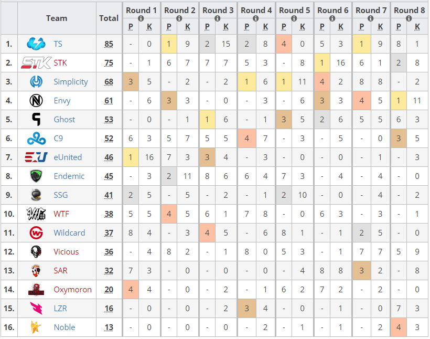Click the Vicious team skull logo
The width and height of the screenshot is (430, 339).
click(37, 252)
